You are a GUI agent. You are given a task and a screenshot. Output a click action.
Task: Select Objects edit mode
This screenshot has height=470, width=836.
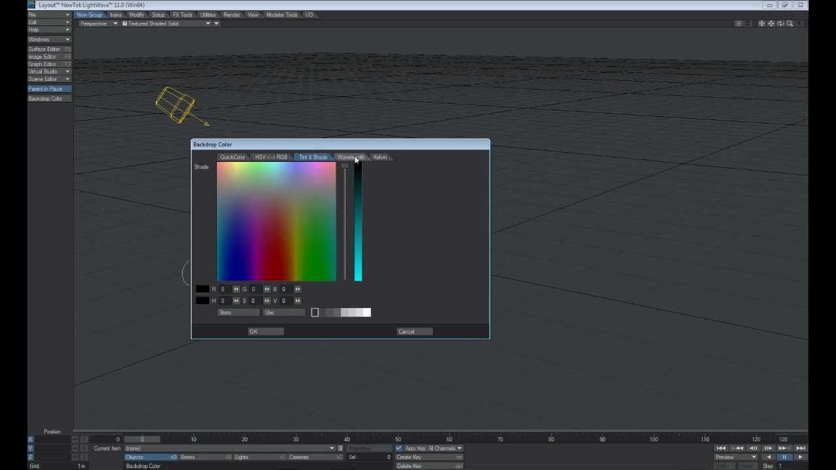click(x=151, y=457)
